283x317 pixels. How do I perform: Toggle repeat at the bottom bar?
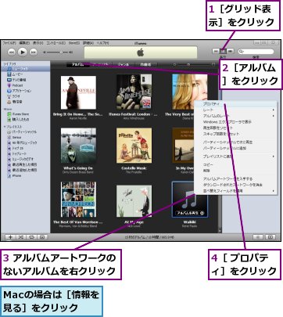[x=31, y=237]
